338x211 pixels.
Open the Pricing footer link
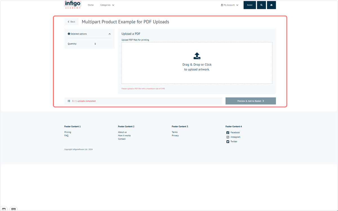coord(68,132)
